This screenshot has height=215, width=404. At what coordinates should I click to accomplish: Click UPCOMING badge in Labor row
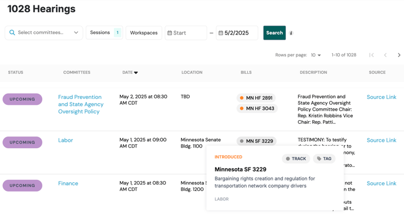(22, 142)
